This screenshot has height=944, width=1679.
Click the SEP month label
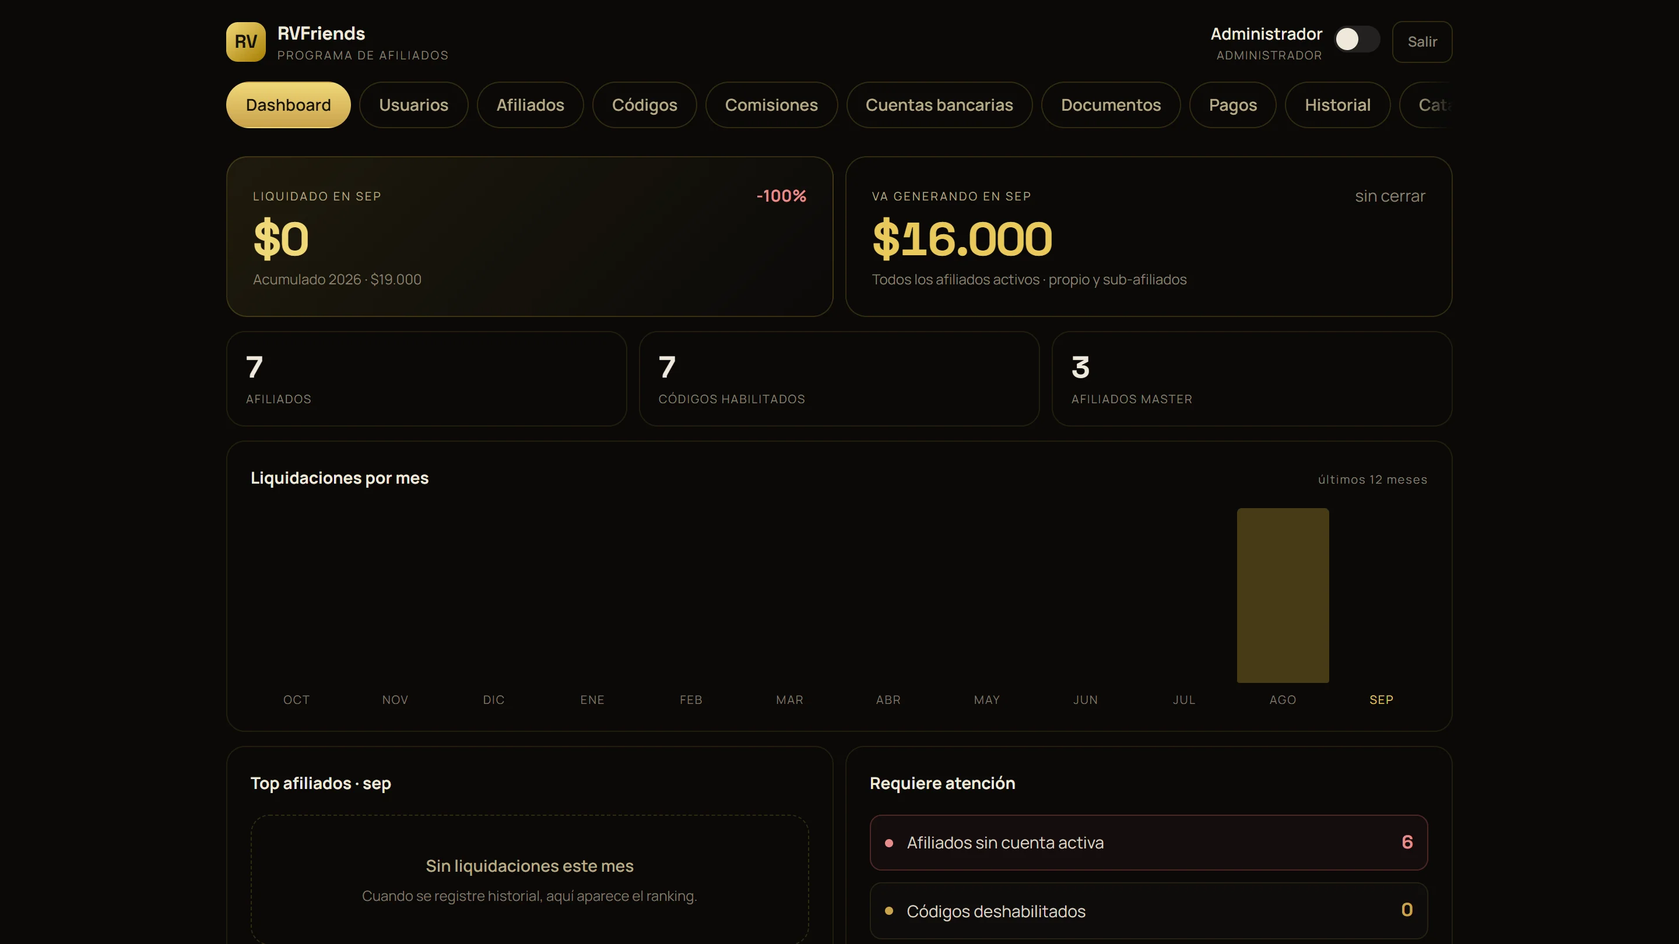pos(1381,700)
